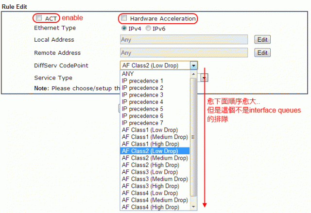Click the dropdown list scroll-down arrow
Screen dimensions: 311x213
click(193, 207)
